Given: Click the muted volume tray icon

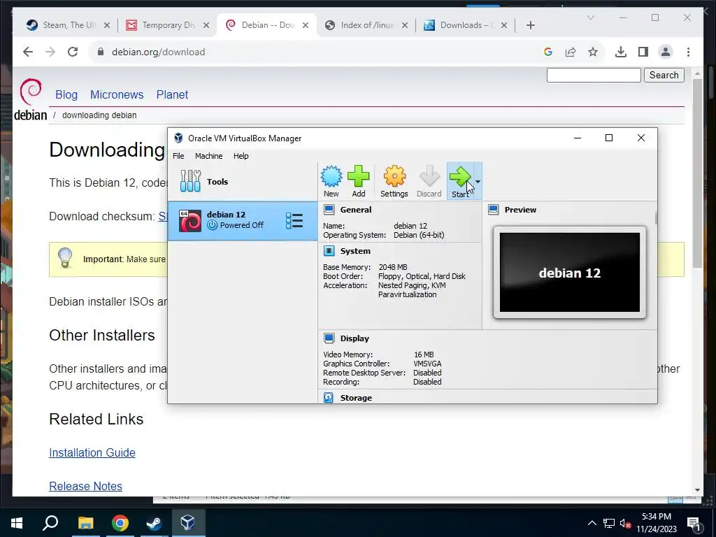Looking at the screenshot, I should pyautogui.click(x=625, y=523).
